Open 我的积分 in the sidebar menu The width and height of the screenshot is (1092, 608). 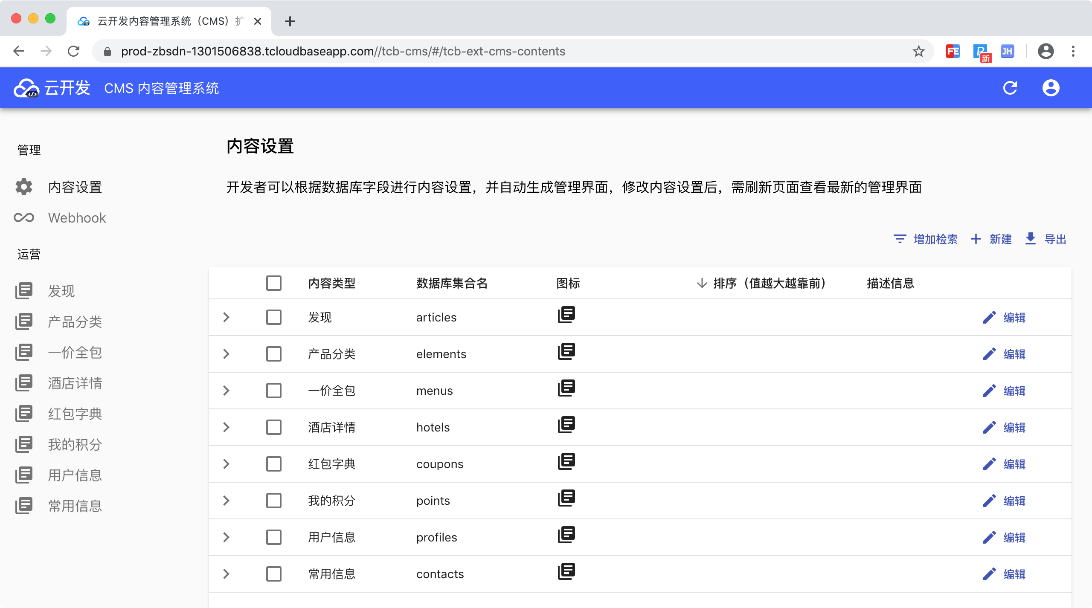[75, 445]
